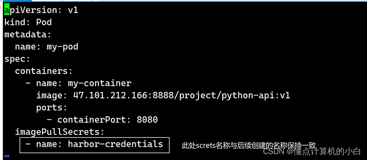Click the CSDN watermark text
367x160 pixels.
click(x=312, y=152)
